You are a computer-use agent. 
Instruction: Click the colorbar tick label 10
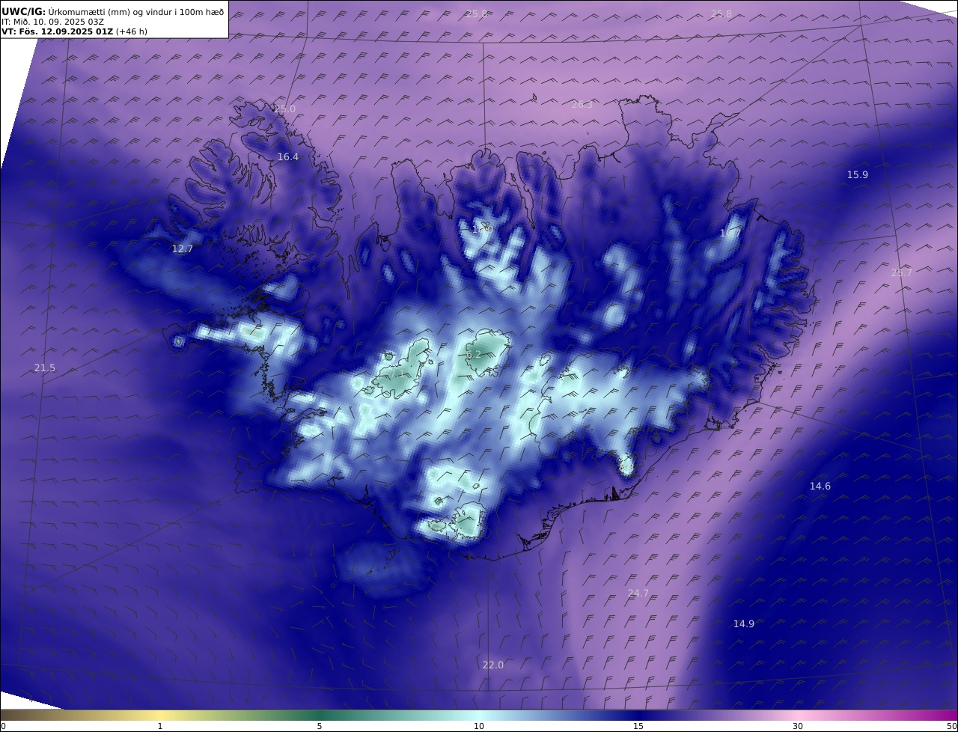tap(479, 726)
